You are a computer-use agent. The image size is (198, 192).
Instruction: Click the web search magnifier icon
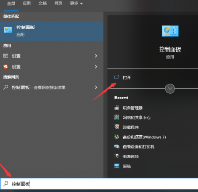[6, 87]
